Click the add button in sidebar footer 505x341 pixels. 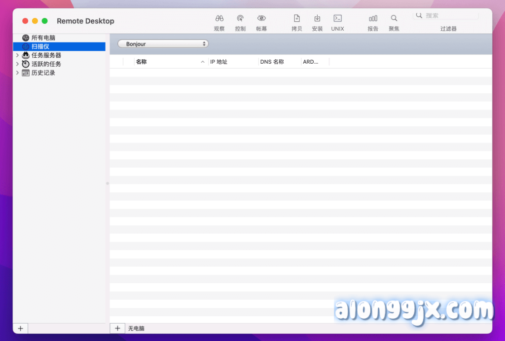[x=20, y=328]
